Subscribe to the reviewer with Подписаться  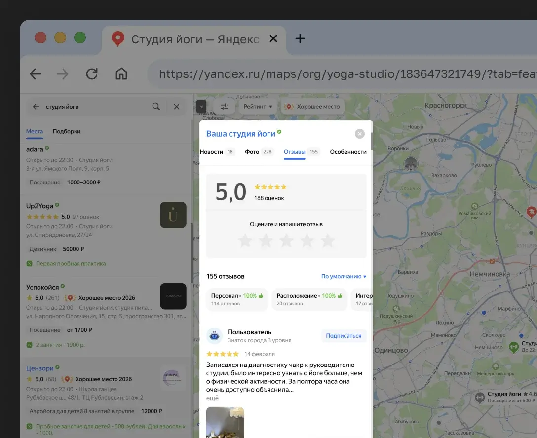click(344, 336)
